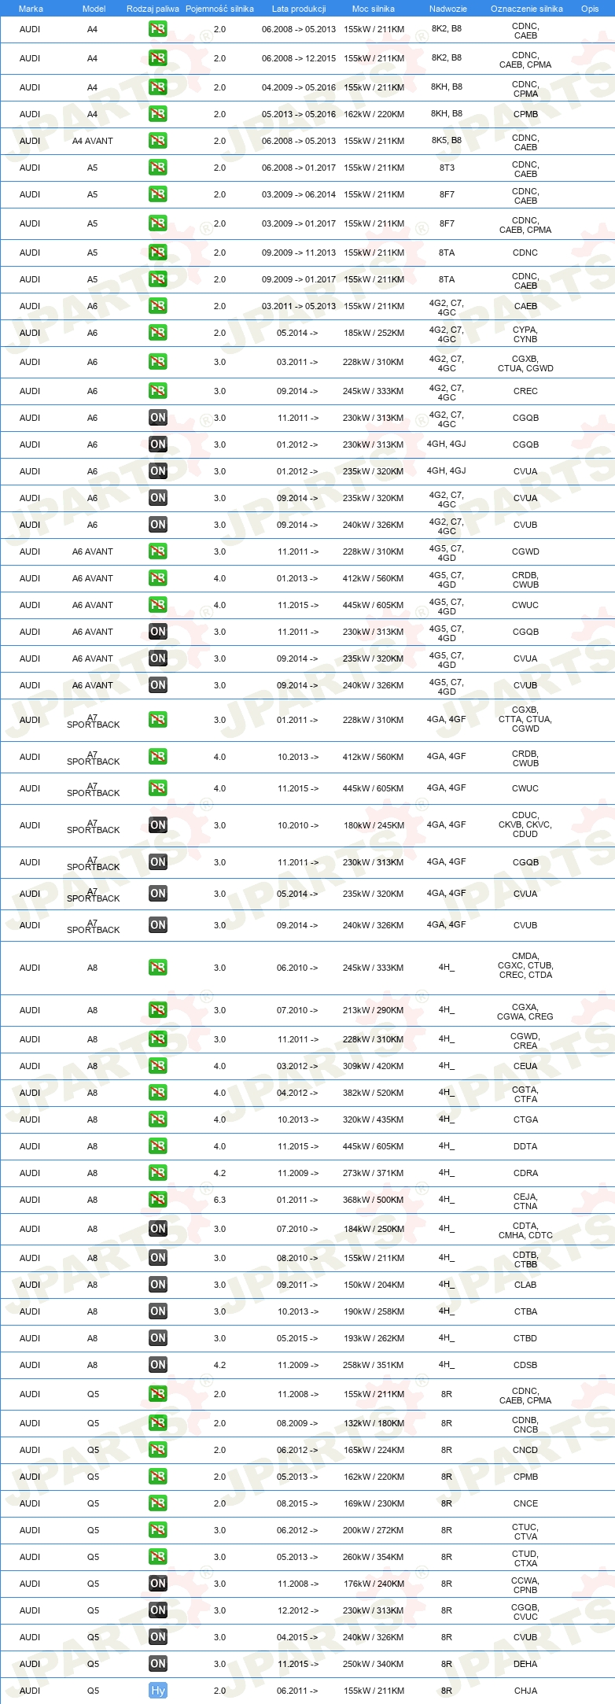Click the petrol icon in the Q5 CNCE row

[x=158, y=1503]
